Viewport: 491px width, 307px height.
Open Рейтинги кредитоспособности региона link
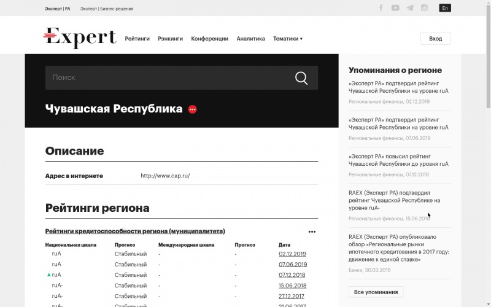point(135,231)
